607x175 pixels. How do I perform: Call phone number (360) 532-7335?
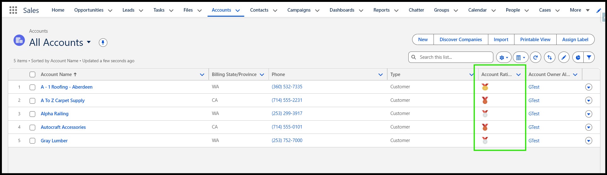click(287, 87)
